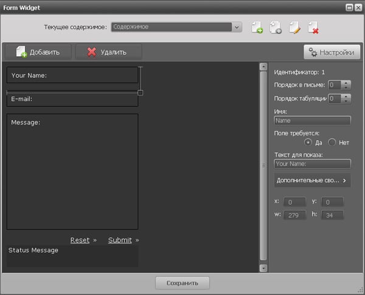The height and width of the screenshot is (295, 365).
Task: Click the duplicate content icon
Action: tap(276, 27)
